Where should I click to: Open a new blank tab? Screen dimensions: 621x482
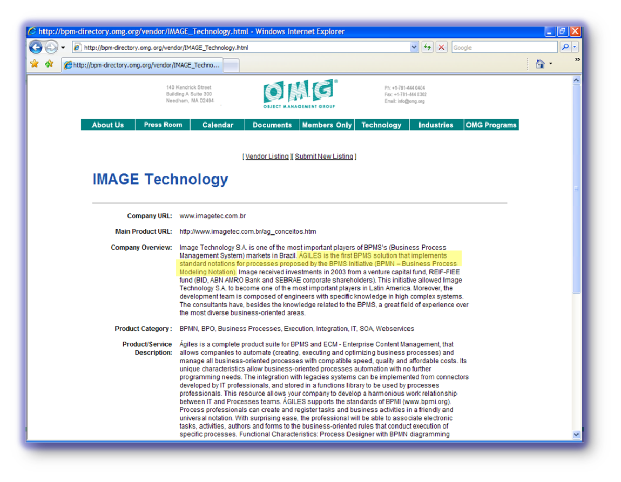[x=231, y=65]
